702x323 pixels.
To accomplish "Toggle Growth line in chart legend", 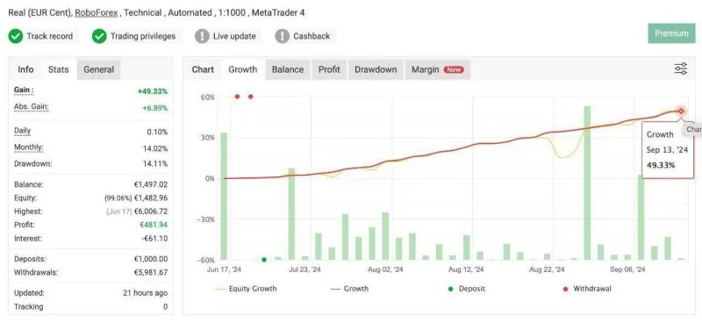I will (349, 289).
